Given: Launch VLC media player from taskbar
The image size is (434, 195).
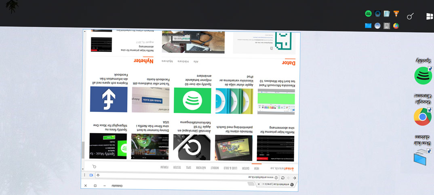Looking at the screenshot, I should 396,14.
